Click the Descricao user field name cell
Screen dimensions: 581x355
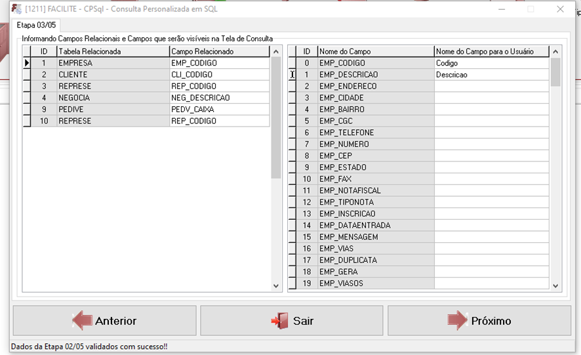click(x=491, y=75)
